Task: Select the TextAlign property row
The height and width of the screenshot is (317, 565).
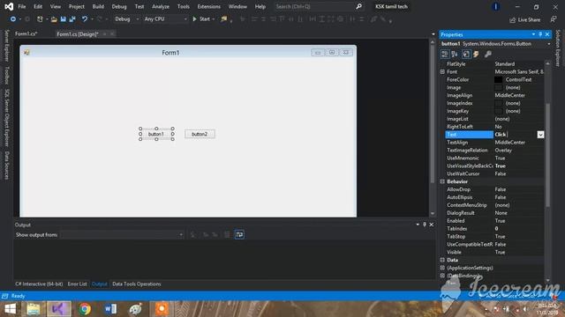Action: tap(494, 143)
